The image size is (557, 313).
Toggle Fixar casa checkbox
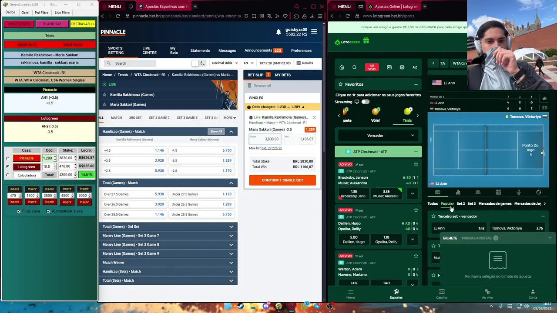(x=19, y=211)
